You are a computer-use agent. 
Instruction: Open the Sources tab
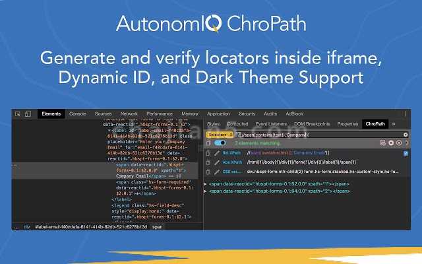coord(103,114)
